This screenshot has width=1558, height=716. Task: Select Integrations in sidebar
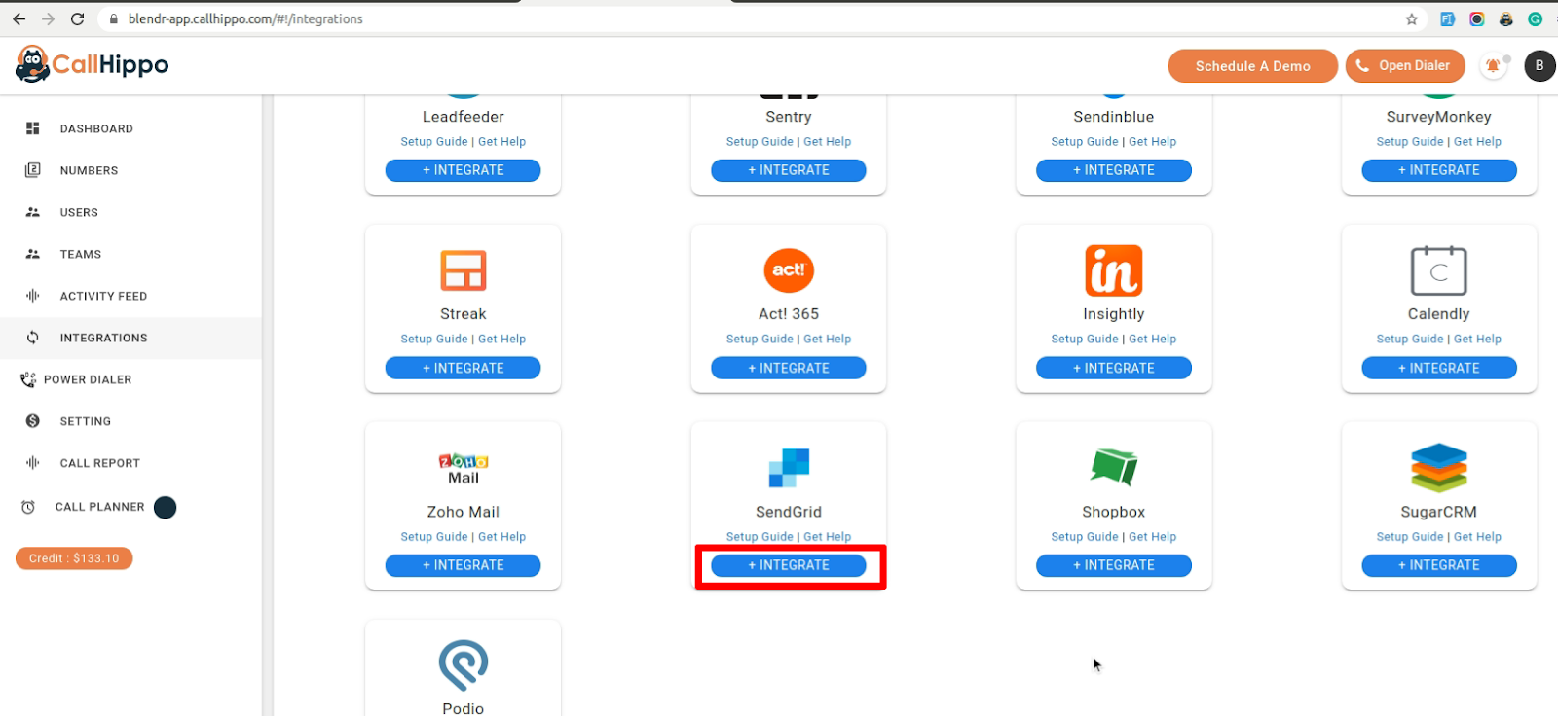(103, 338)
